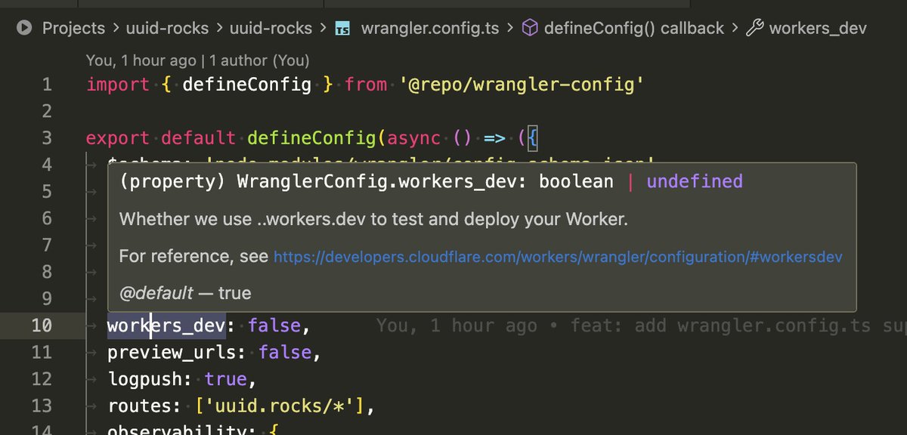Click the run icon before Projects breadcrumb
This screenshot has height=435, width=907.
coord(24,29)
